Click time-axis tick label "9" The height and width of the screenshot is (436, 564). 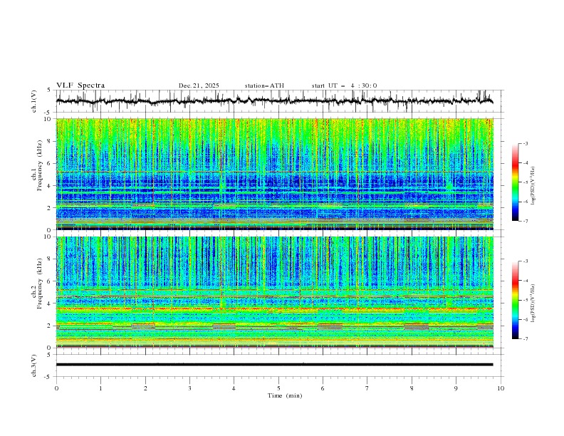[456, 388]
